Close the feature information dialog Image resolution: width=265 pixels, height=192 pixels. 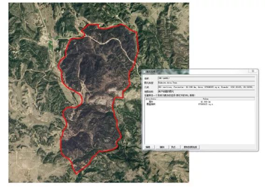click(x=253, y=71)
